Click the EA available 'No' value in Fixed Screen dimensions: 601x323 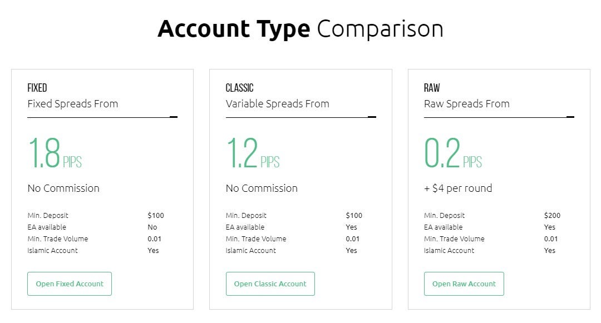point(152,227)
